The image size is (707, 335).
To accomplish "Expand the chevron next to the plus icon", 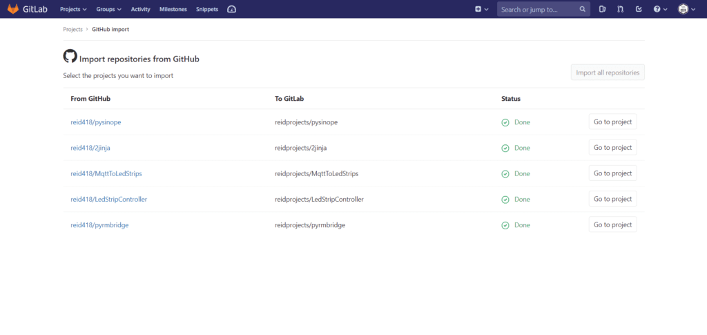I will point(486,9).
